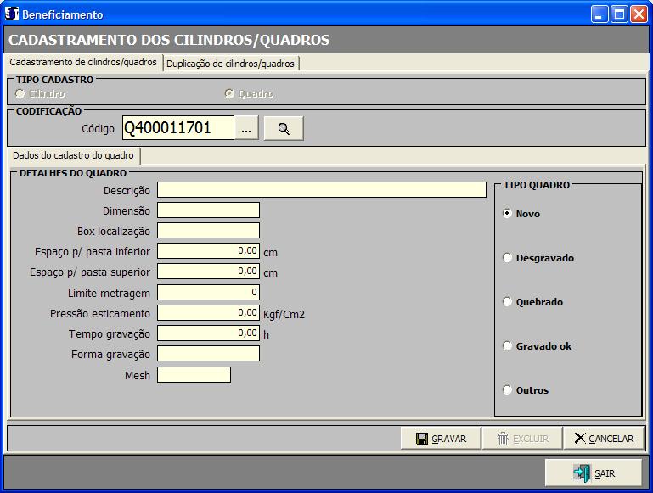Viewport: 653px width, 493px height.
Task: Click the ellipsis browse button next to Código
Action: (246, 128)
